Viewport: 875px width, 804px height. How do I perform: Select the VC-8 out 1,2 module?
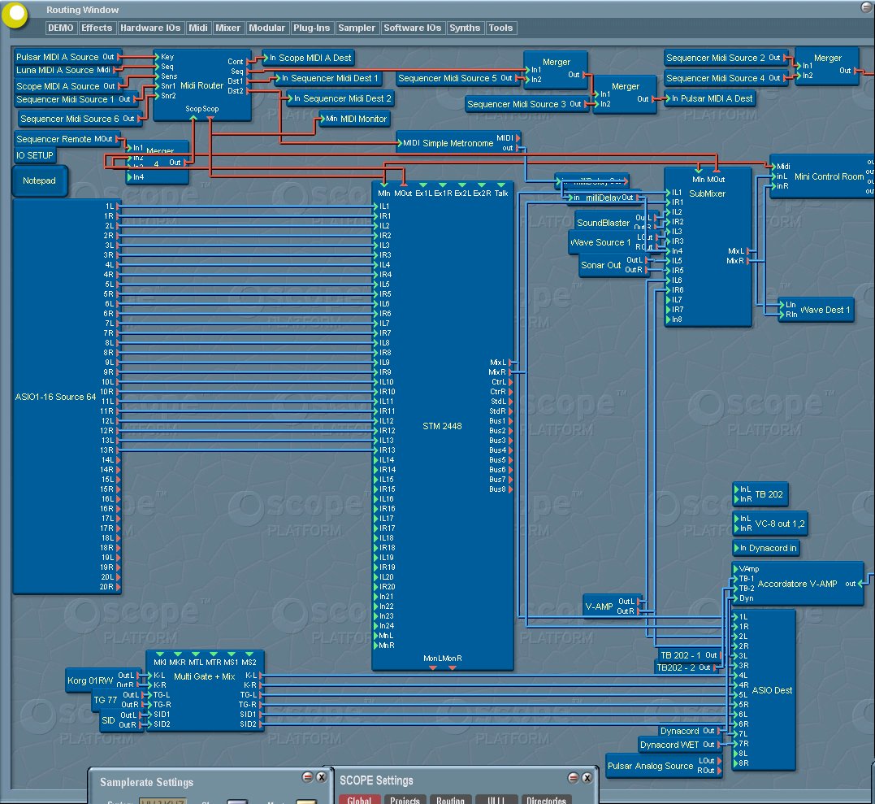[771, 524]
